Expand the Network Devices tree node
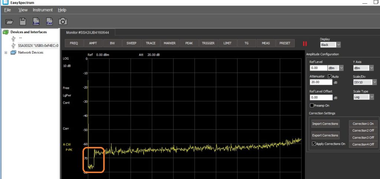The height and width of the screenshot is (179, 380). (x=6, y=53)
